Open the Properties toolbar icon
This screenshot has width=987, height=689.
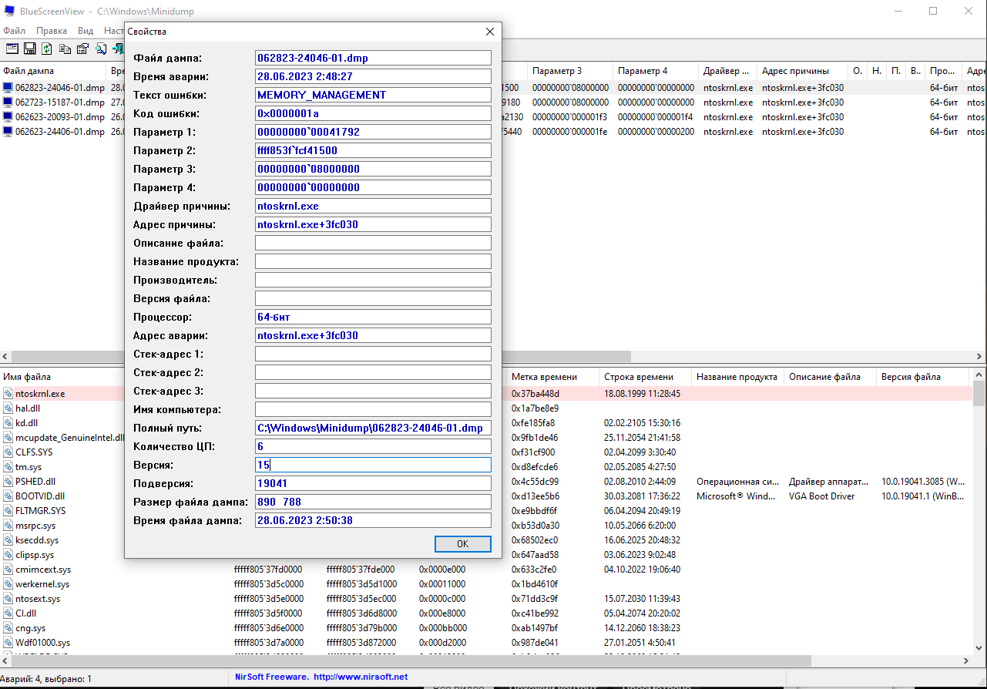[83, 49]
